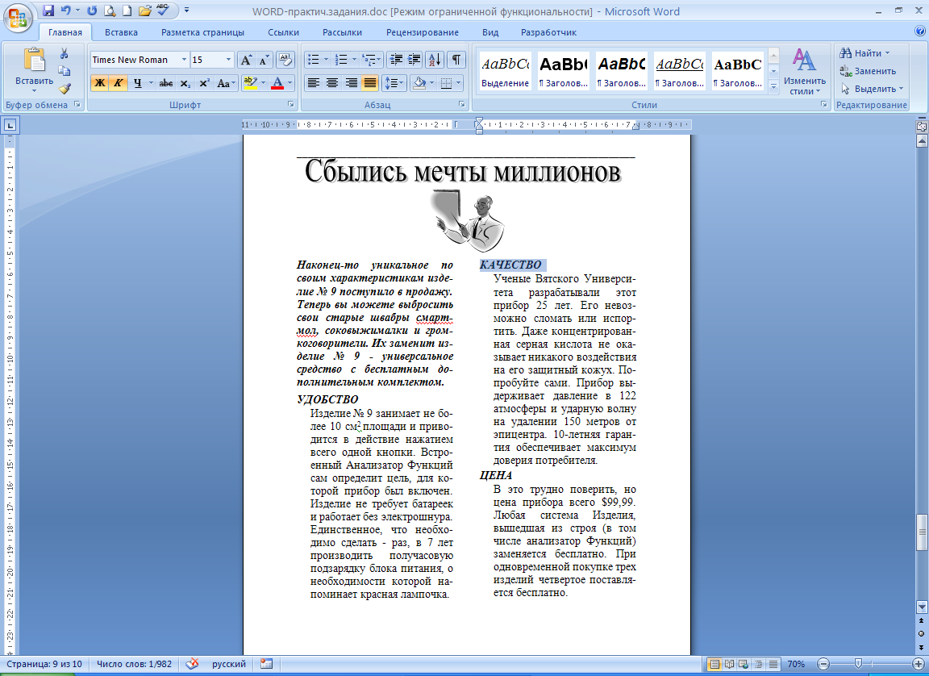Cut selection with the scissors icon

[x=64, y=53]
